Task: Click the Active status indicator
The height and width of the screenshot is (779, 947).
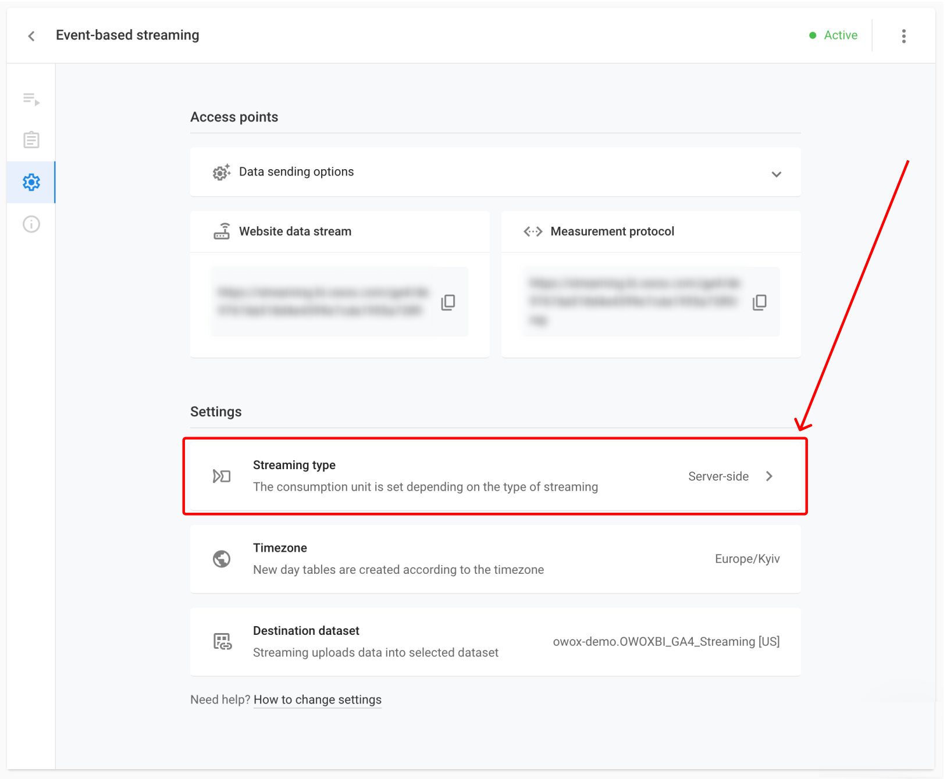Action: (834, 35)
